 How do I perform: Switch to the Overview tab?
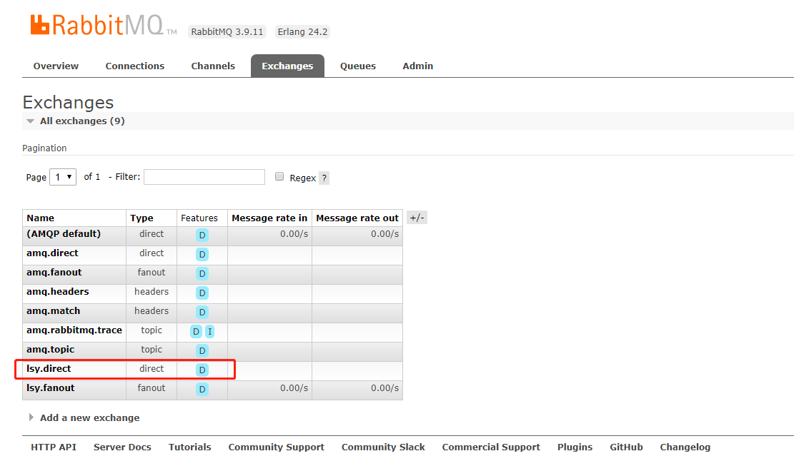pyautogui.click(x=56, y=66)
